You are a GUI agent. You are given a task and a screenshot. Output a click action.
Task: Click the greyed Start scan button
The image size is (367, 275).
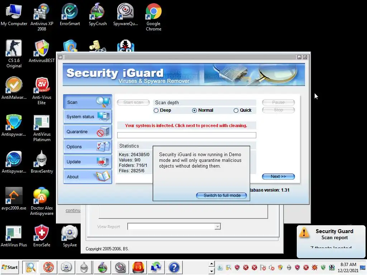[x=133, y=102]
